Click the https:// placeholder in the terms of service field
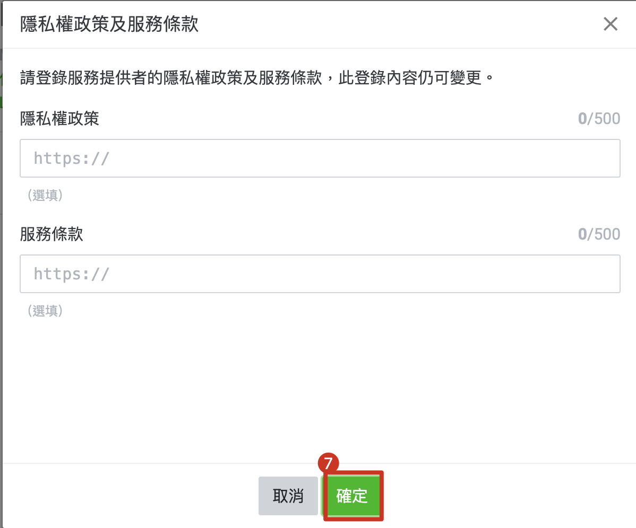Screen dimensions: 636x528 71,274
